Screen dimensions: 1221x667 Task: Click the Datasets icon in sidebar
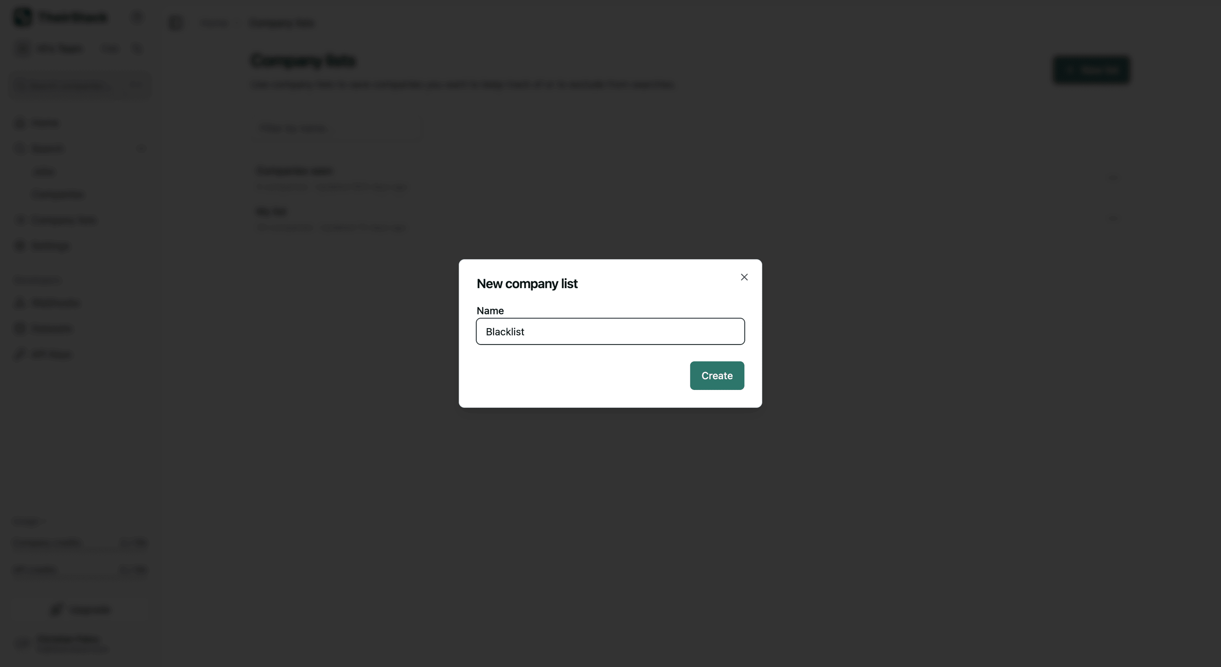coord(20,328)
